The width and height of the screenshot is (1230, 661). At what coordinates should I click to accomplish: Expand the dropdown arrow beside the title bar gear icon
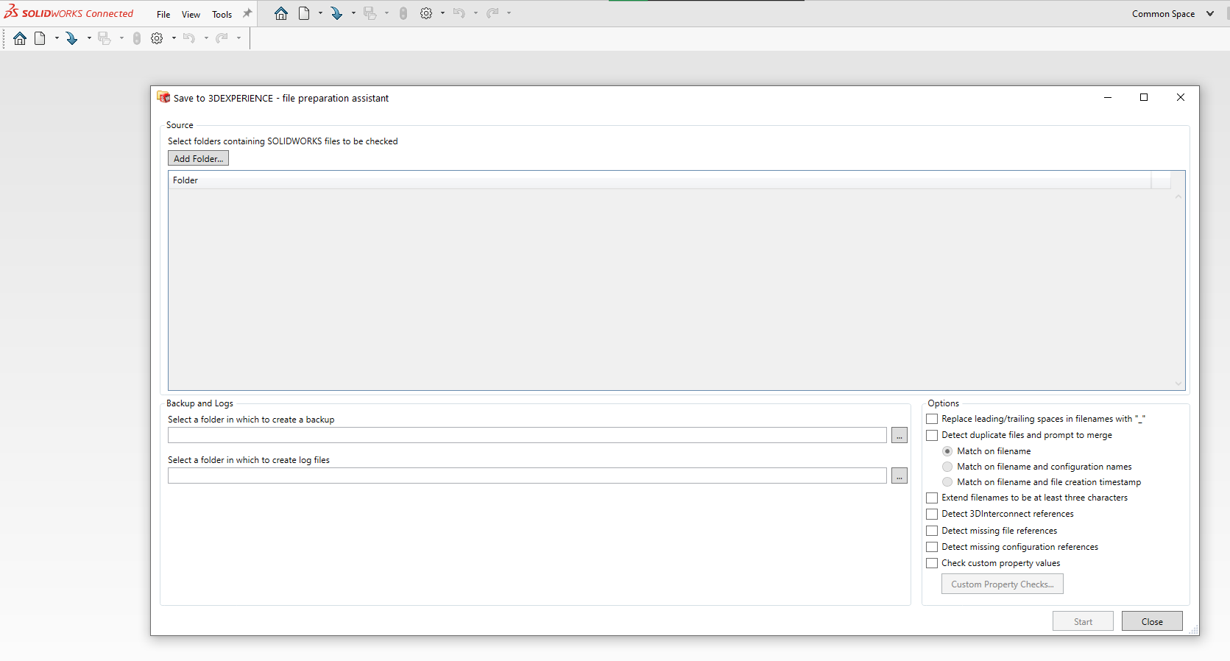[442, 13]
